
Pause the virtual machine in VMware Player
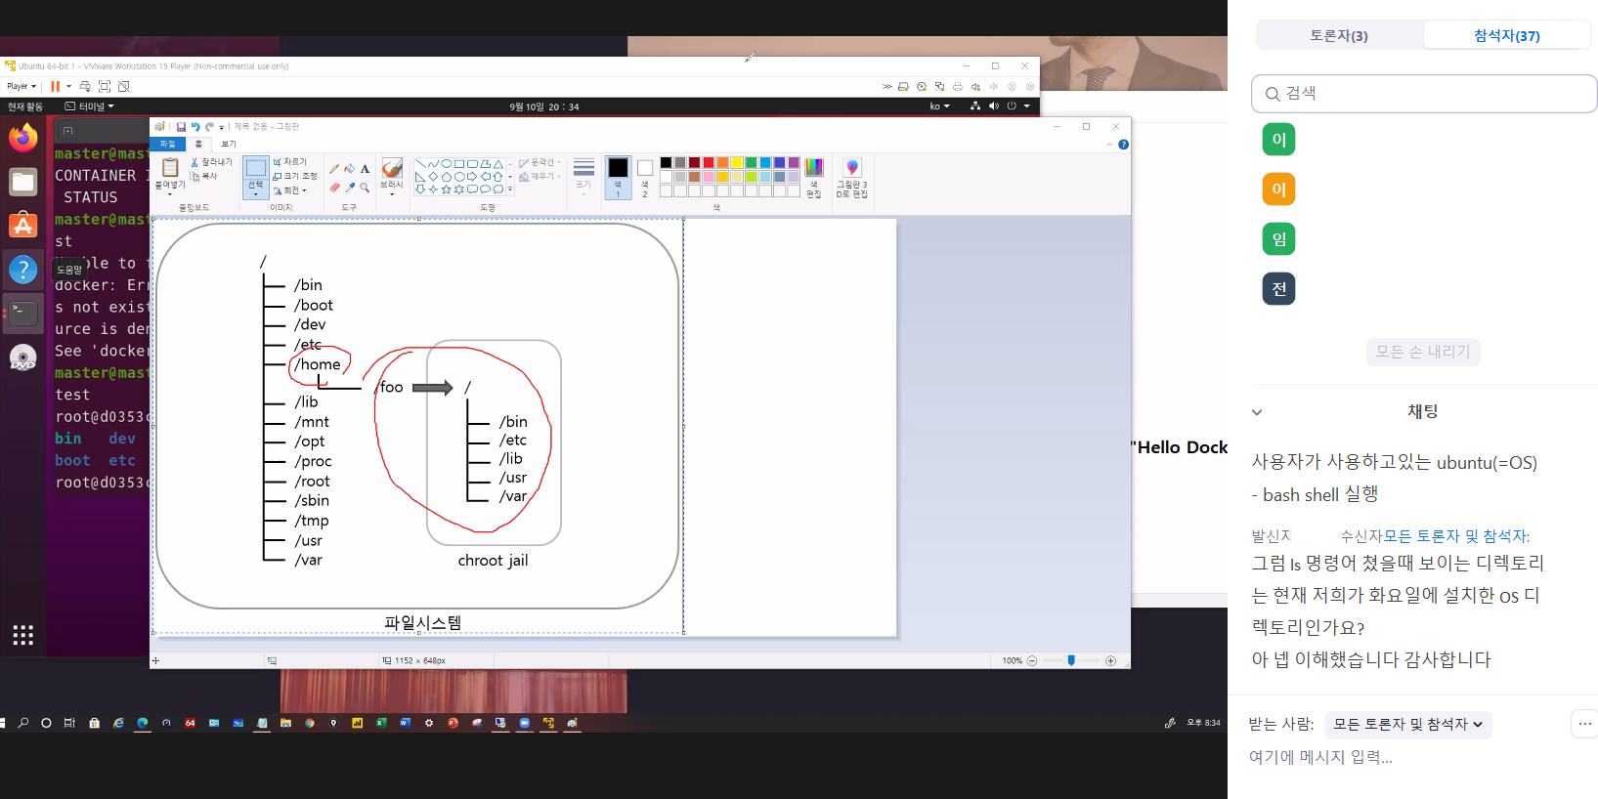[x=55, y=86]
